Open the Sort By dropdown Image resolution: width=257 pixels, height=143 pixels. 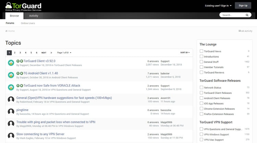point(185,53)
